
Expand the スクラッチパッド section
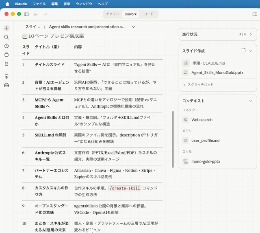point(198,84)
